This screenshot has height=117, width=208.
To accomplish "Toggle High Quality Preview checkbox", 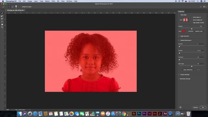I will point(192,23).
